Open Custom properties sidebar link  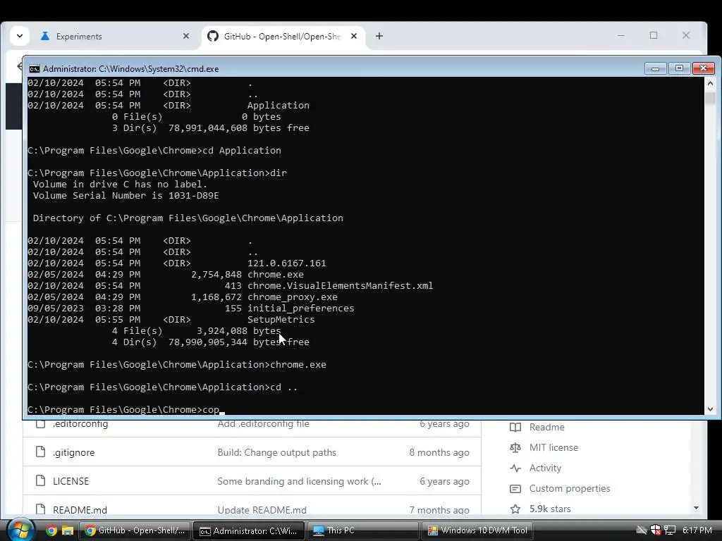[570, 489]
